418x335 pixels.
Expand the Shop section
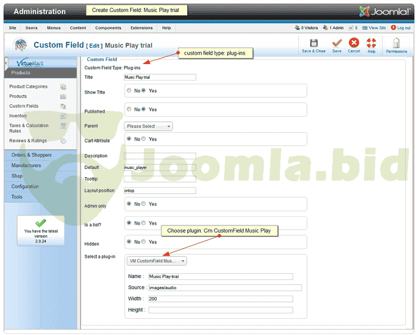[41, 176]
